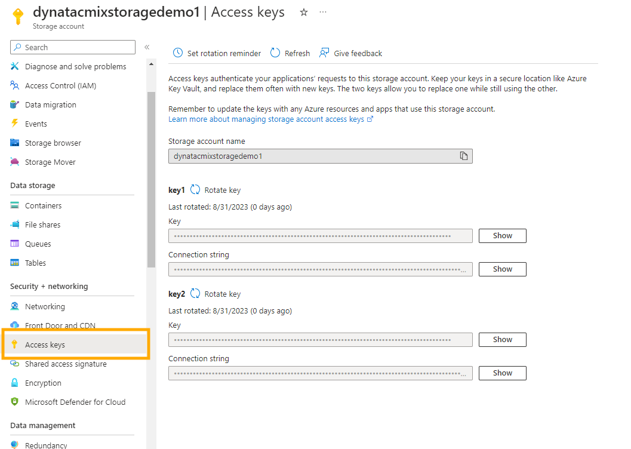Show the key2 Connection string
Screen dimensions: 631x449
(x=503, y=373)
